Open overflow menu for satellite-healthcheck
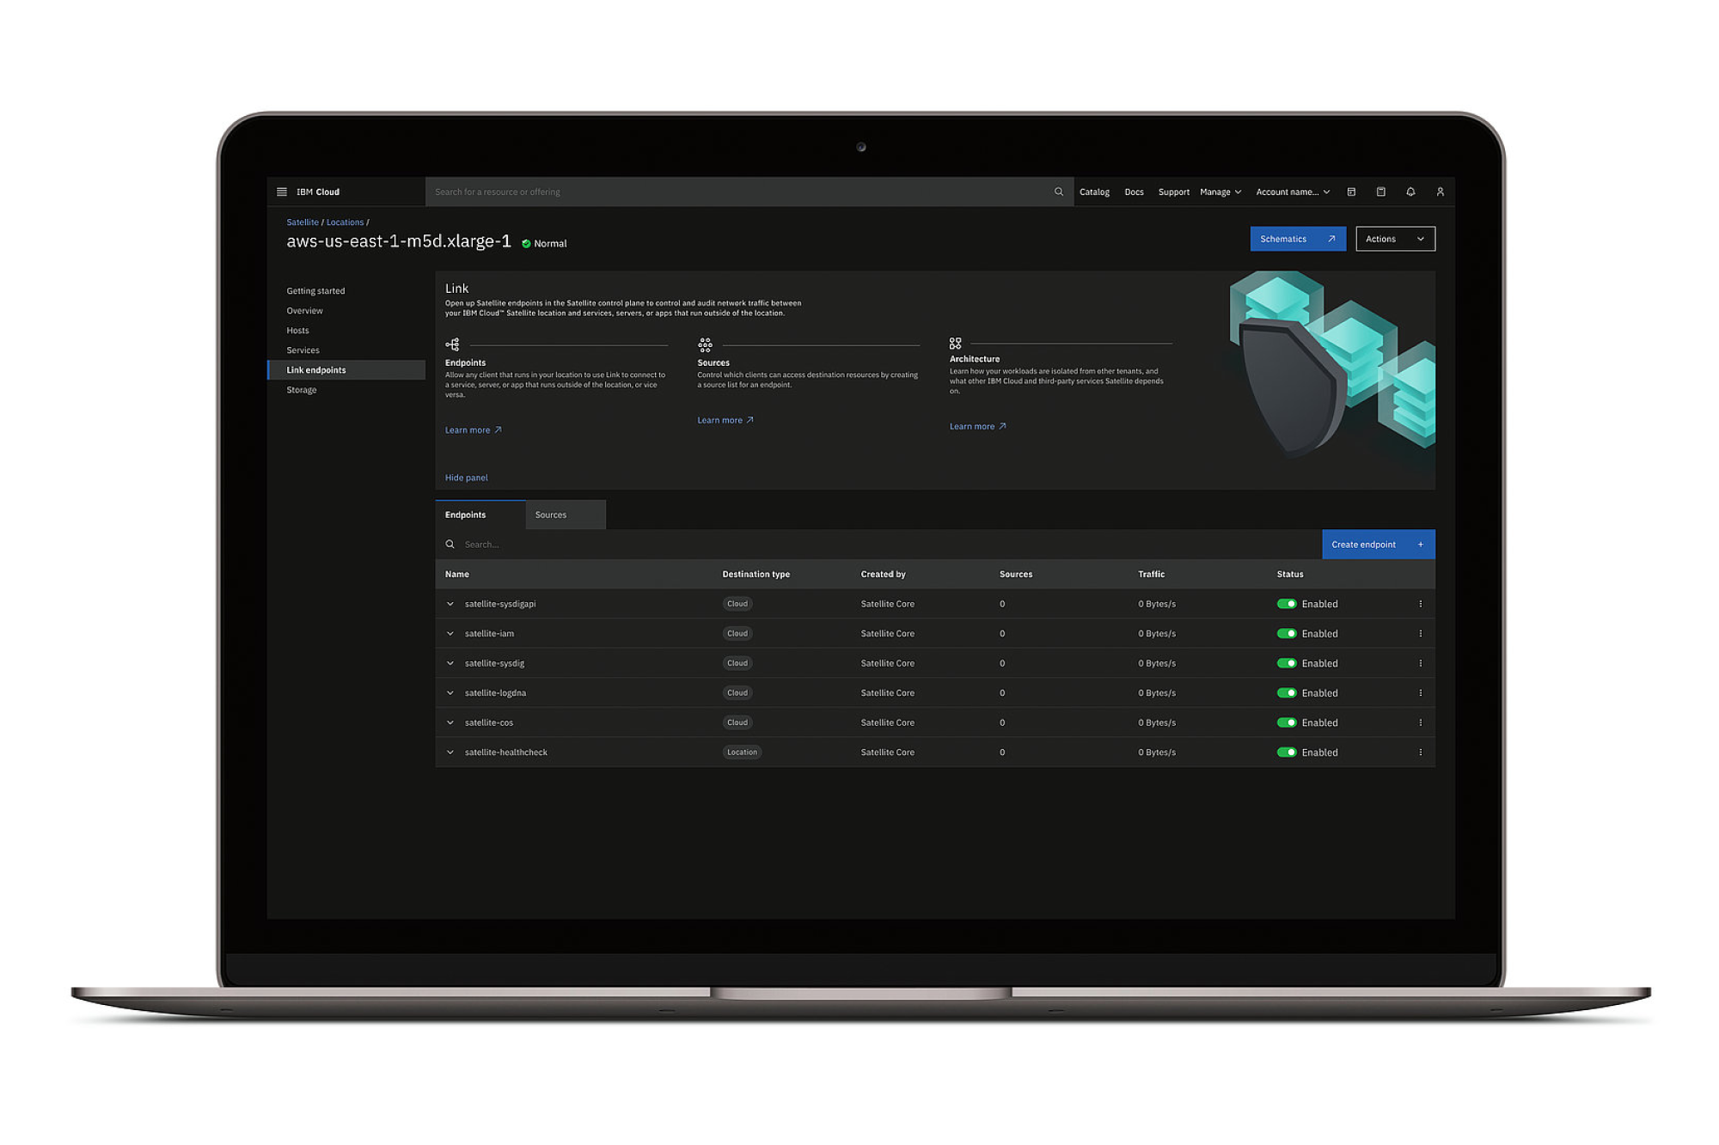Image resolution: width=1719 pixels, height=1145 pixels. pyautogui.click(x=1420, y=752)
